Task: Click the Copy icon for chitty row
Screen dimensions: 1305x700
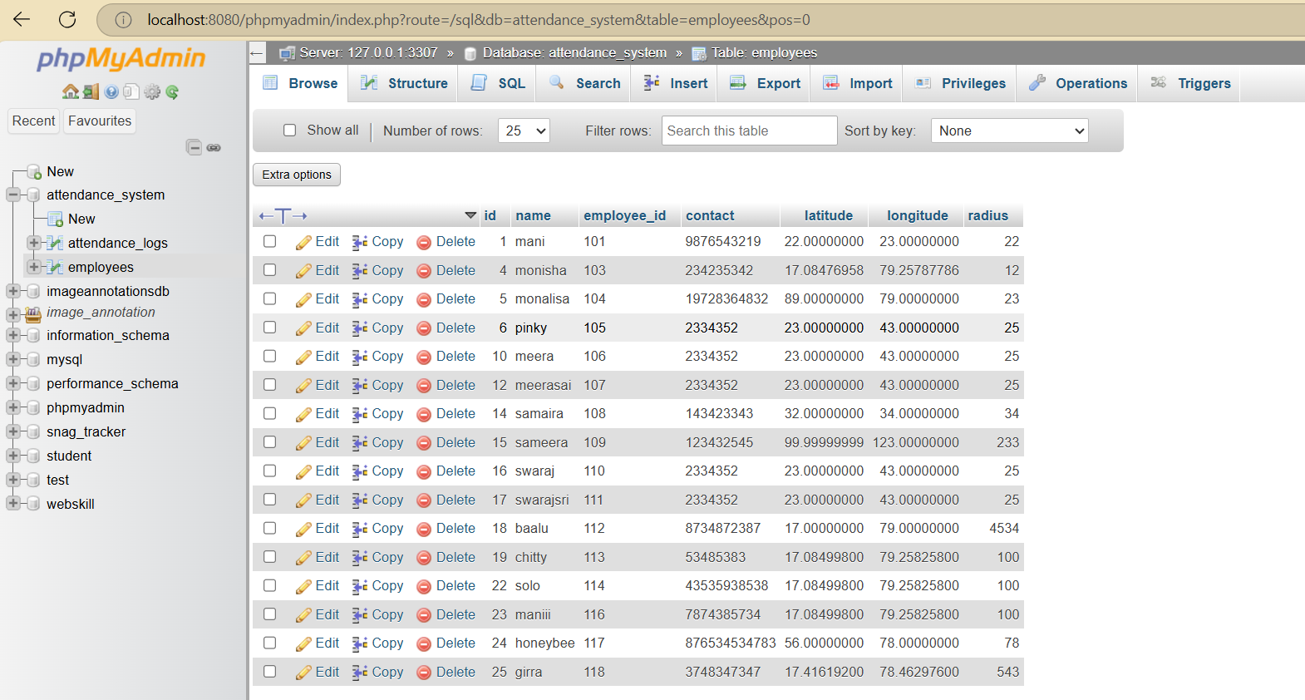Action: [x=359, y=558]
